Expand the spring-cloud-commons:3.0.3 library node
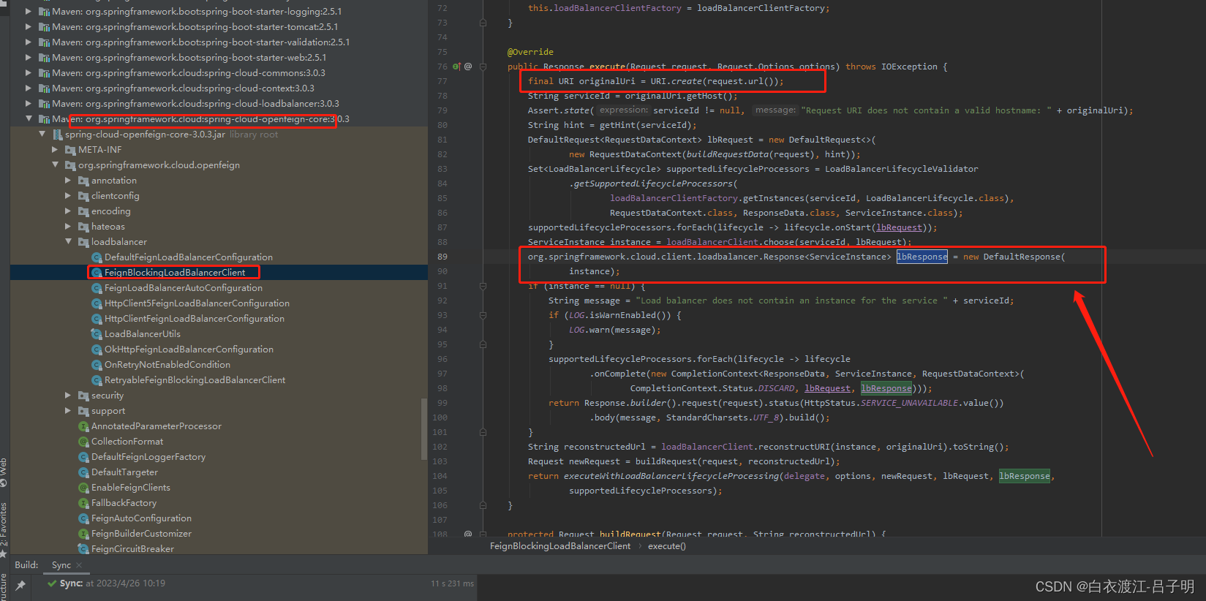The height and width of the screenshot is (601, 1206). point(29,73)
